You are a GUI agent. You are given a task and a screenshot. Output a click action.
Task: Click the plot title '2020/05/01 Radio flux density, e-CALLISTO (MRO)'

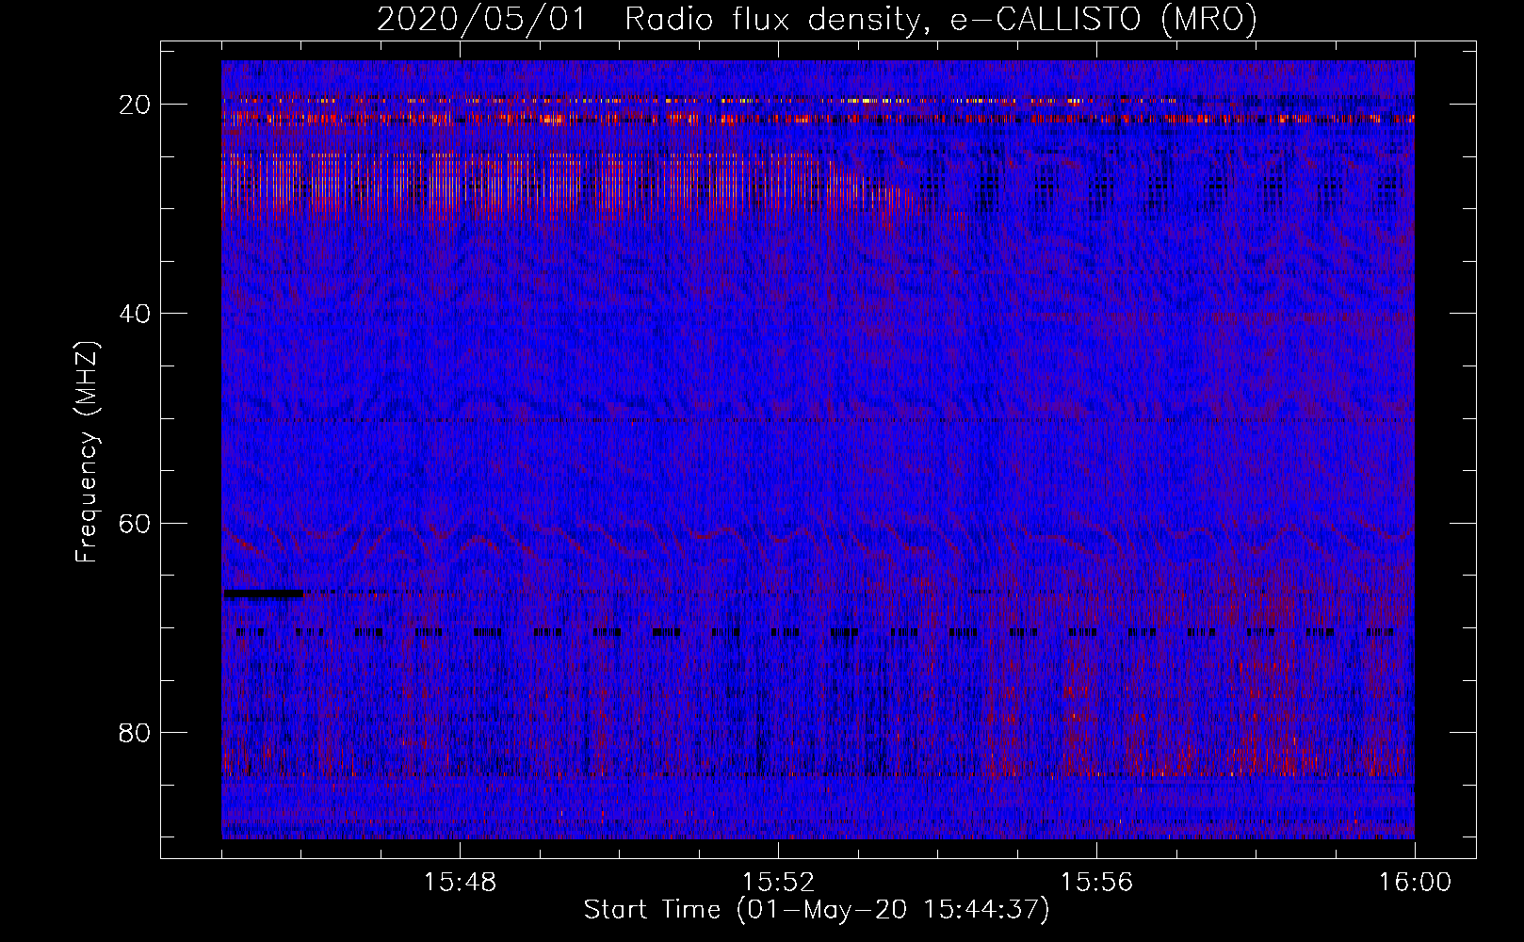coord(817,19)
